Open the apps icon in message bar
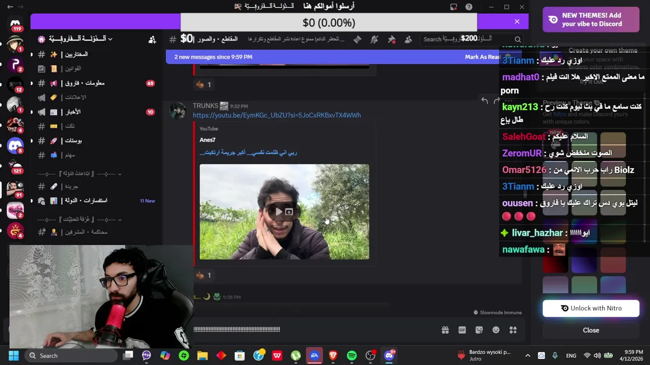The height and width of the screenshot is (365, 650). click(513, 330)
